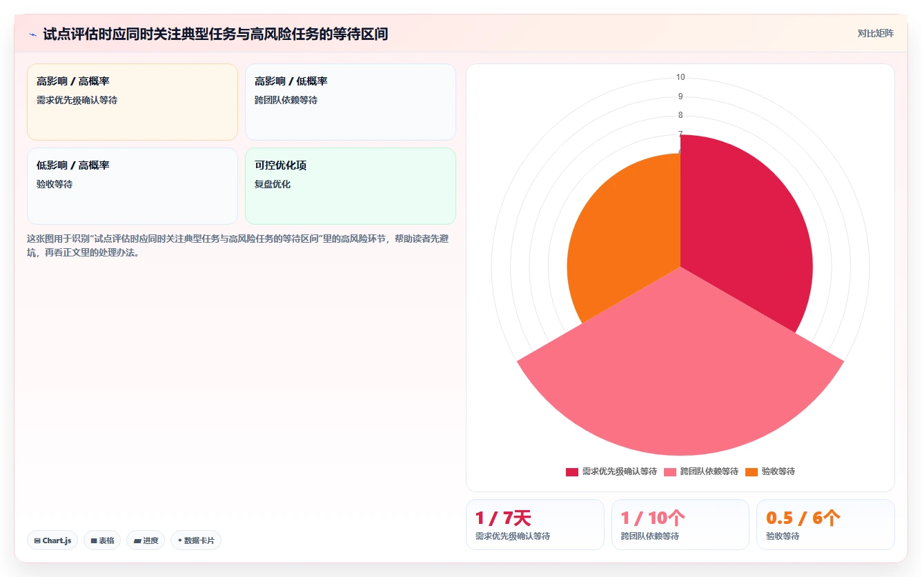Click the lightning icon beside the title

33,34
